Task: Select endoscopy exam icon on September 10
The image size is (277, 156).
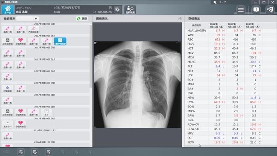Action: 33,29
